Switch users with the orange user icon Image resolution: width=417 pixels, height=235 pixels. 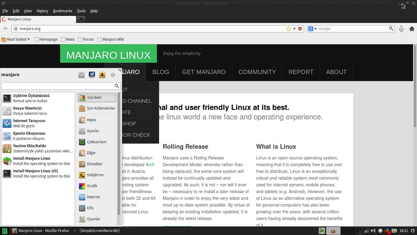(102, 75)
